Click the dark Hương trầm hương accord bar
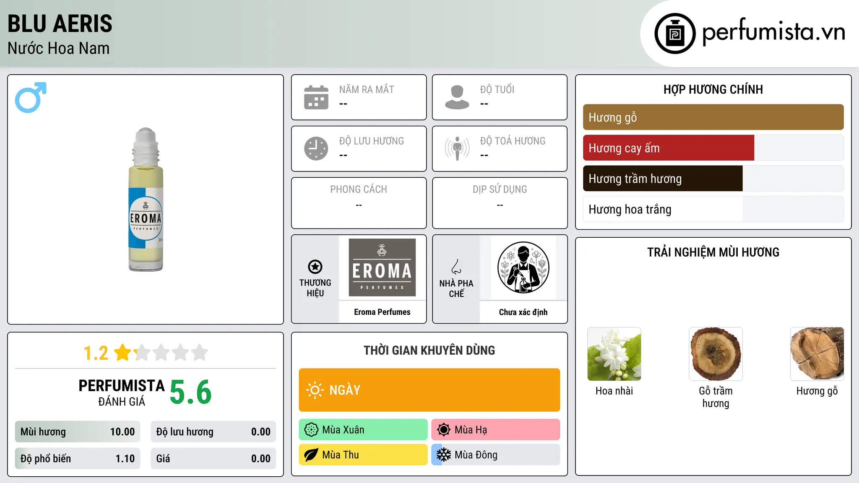 point(663,179)
